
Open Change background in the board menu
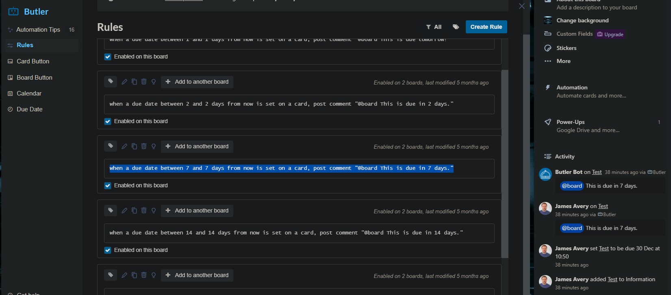click(x=582, y=20)
